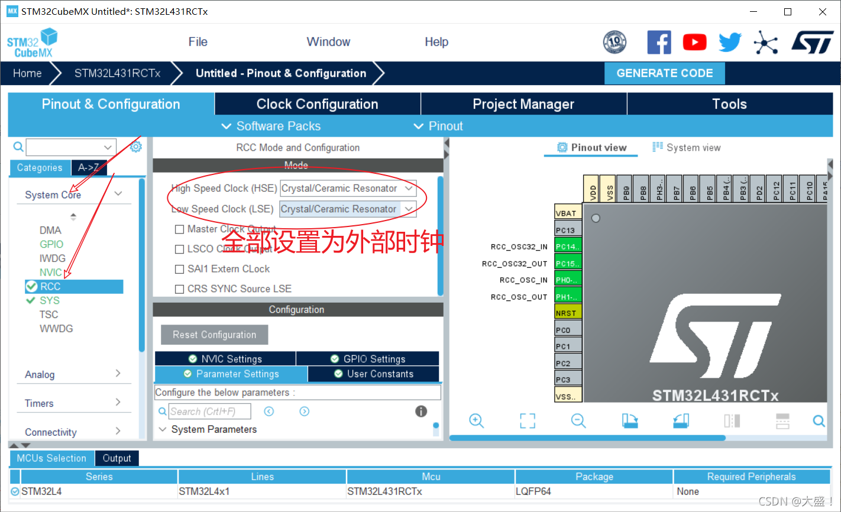This screenshot has width=841, height=512.
Task: Click the horizontal layout icon
Action: pyautogui.click(x=782, y=420)
